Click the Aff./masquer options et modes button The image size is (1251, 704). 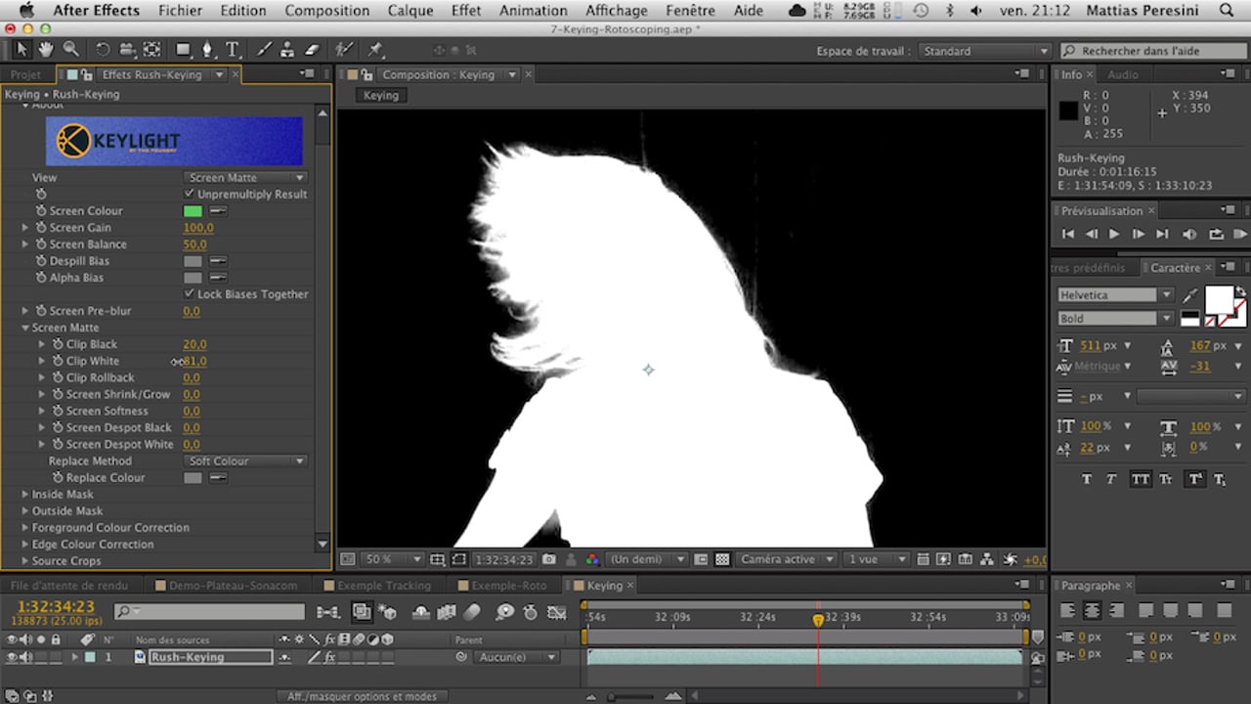click(x=362, y=696)
